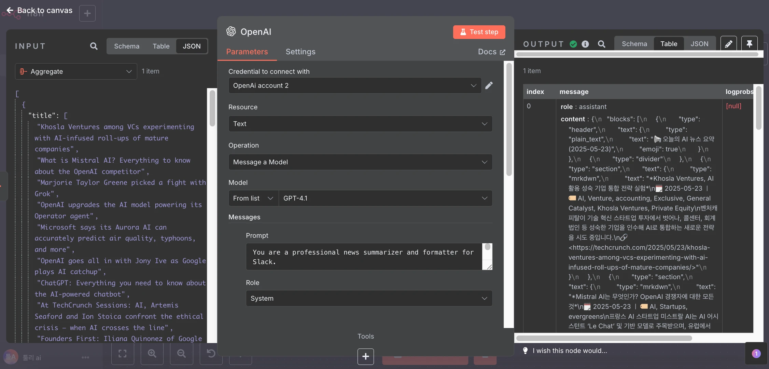The image size is (769, 369).
Task: Click the role : assistant value
Action: tap(583, 107)
